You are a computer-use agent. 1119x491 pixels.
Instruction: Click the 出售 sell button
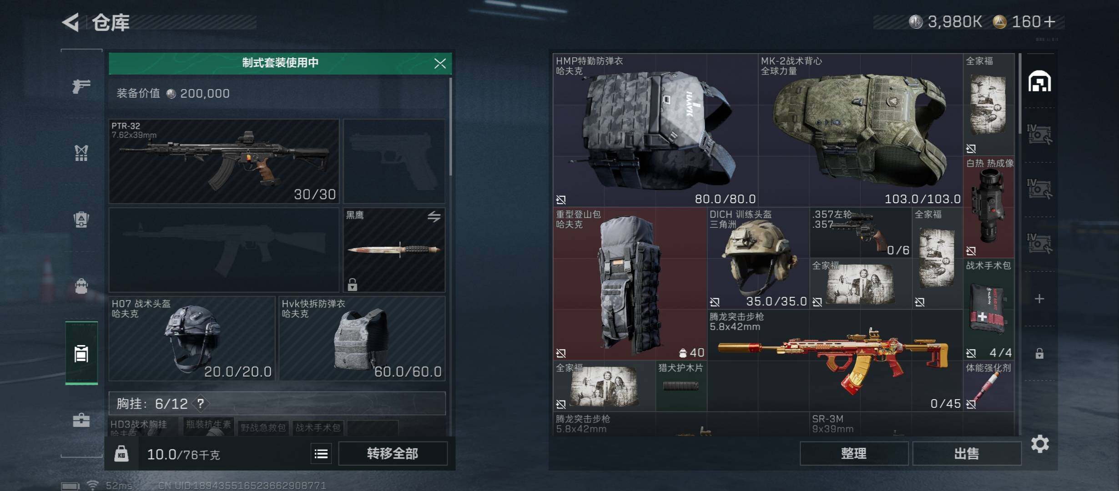tap(967, 454)
